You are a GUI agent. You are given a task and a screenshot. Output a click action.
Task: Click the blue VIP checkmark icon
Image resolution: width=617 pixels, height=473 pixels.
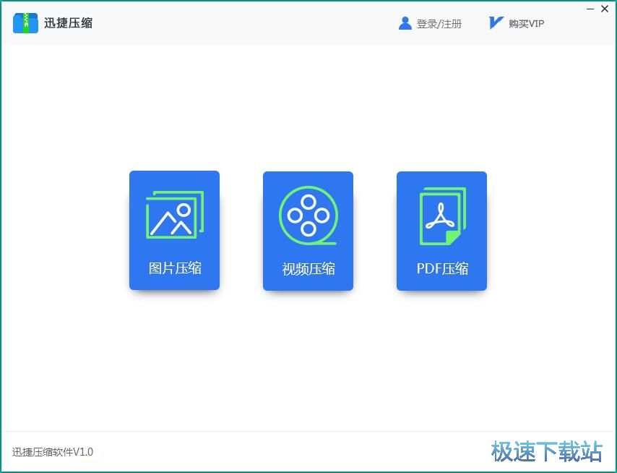click(496, 23)
